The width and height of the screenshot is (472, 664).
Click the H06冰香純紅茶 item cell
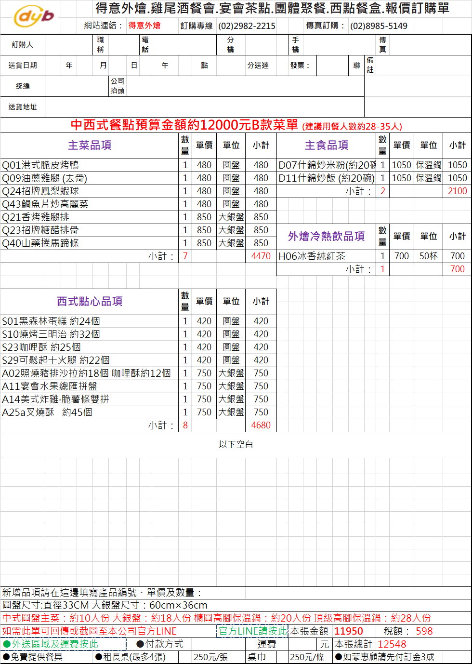[326, 256]
